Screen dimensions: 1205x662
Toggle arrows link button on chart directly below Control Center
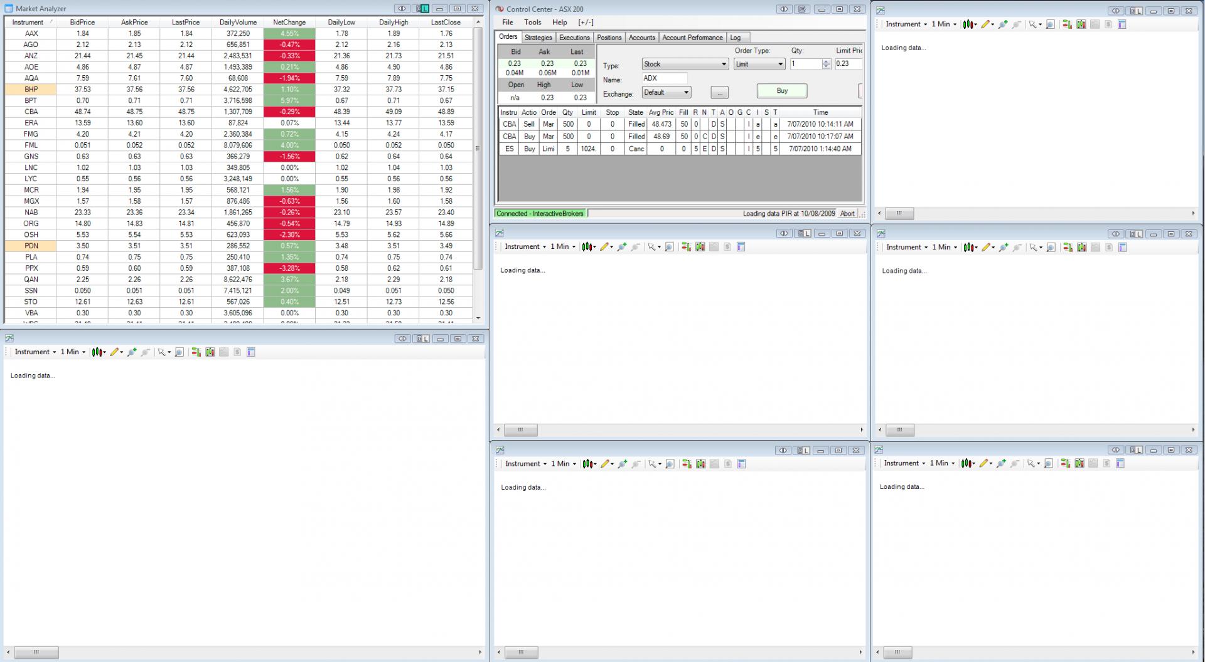pos(784,234)
